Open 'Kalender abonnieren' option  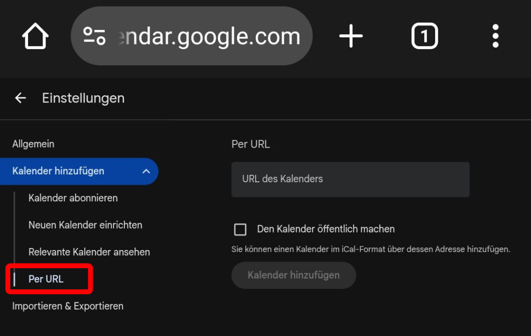point(73,198)
